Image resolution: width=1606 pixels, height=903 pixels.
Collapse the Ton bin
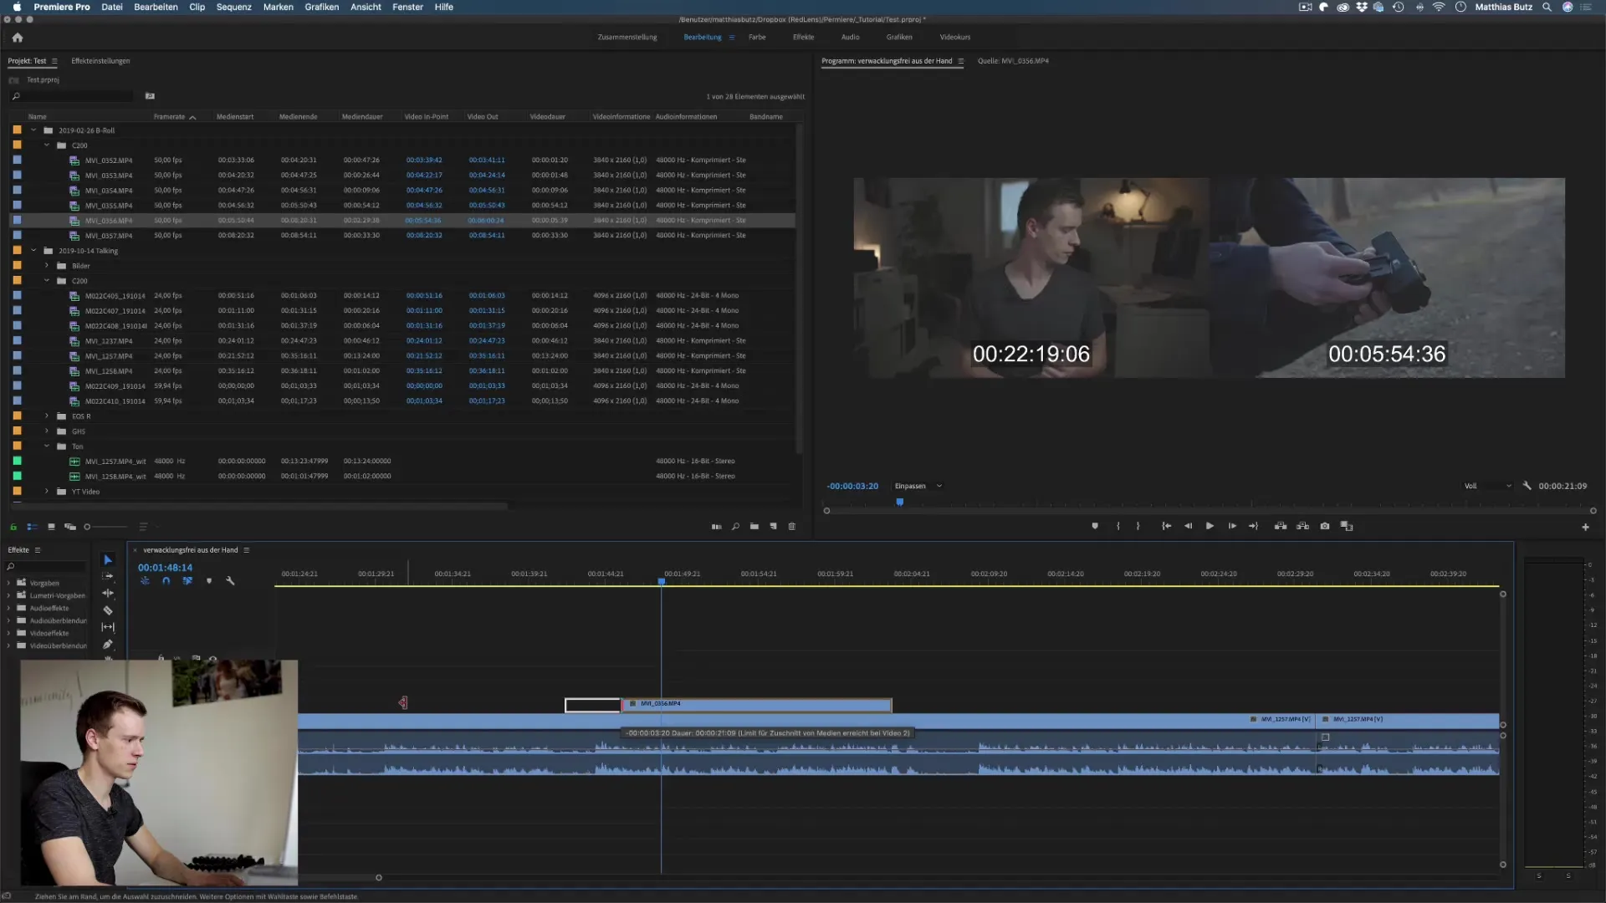(47, 446)
